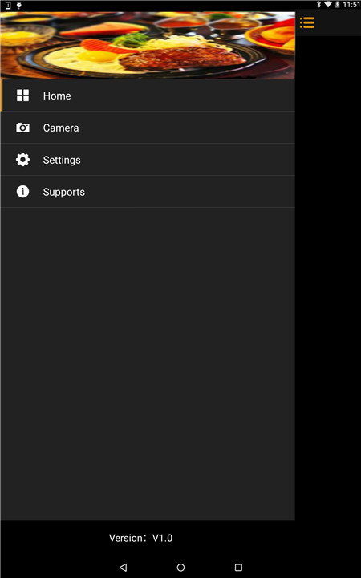Click the Bluetooth status bar icon
Image resolution: width=361 pixels, height=578 pixels.
pyautogui.click(x=319, y=5)
